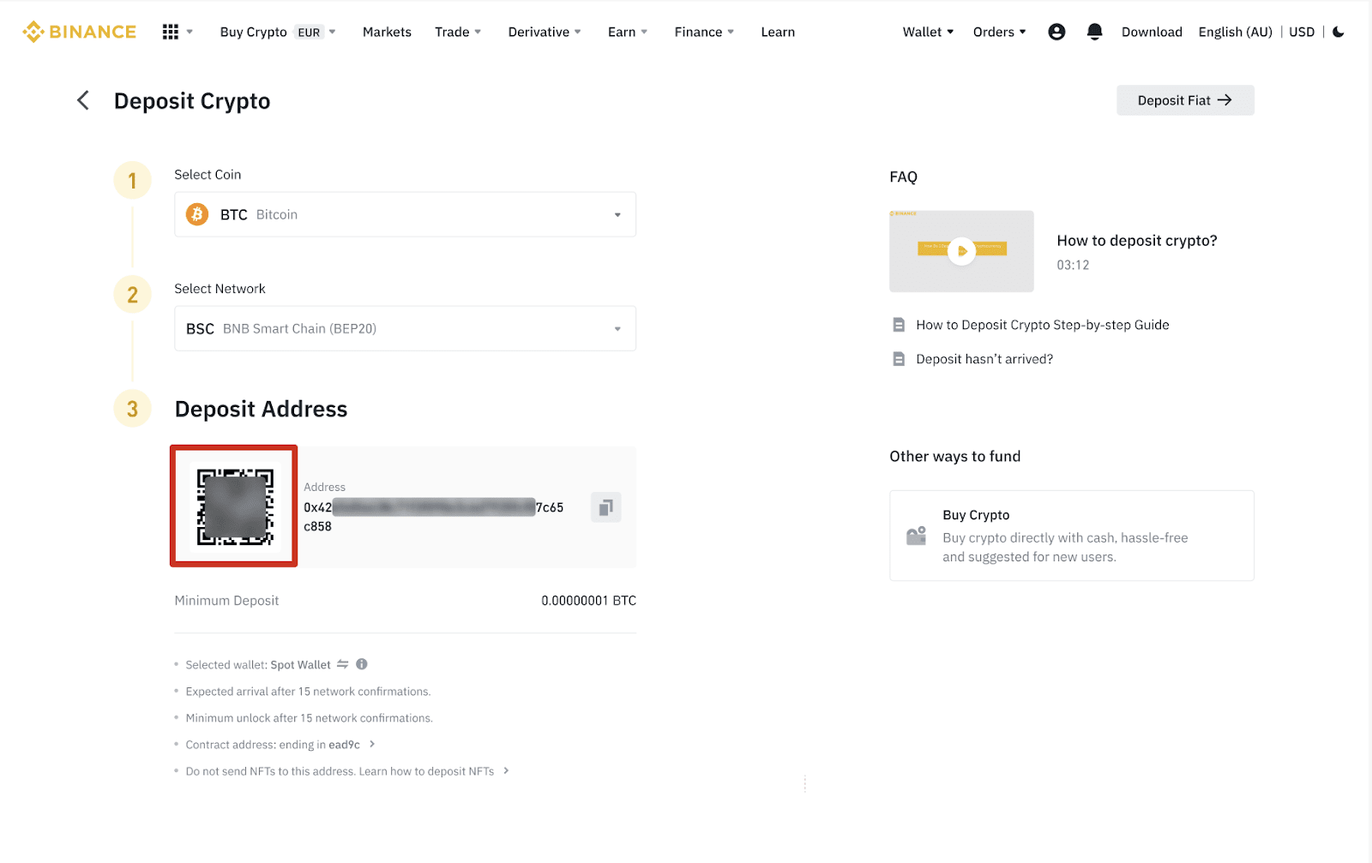Click the Binance logo
This screenshot has width=1372, height=863.
click(x=79, y=32)
